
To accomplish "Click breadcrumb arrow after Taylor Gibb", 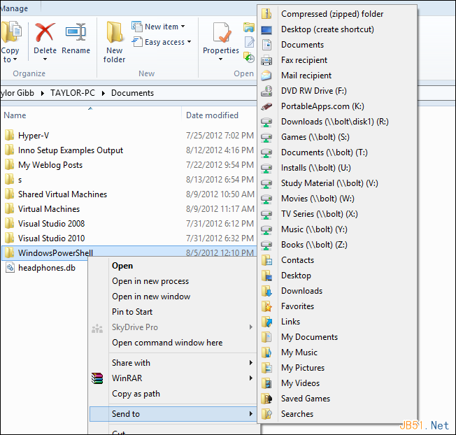I will click(x=42, y=93).
